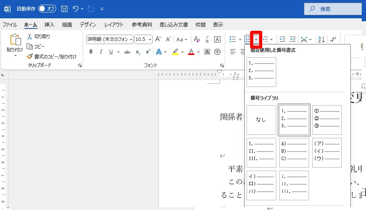Open the font name combo box 游明朝
The image size is (366, 210).
(110, 39)
